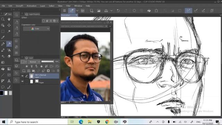Image resolution: width=222 pixels, height=125 pixels.
Task: Select the Eraser tool
Action: (x=9, y=56)
